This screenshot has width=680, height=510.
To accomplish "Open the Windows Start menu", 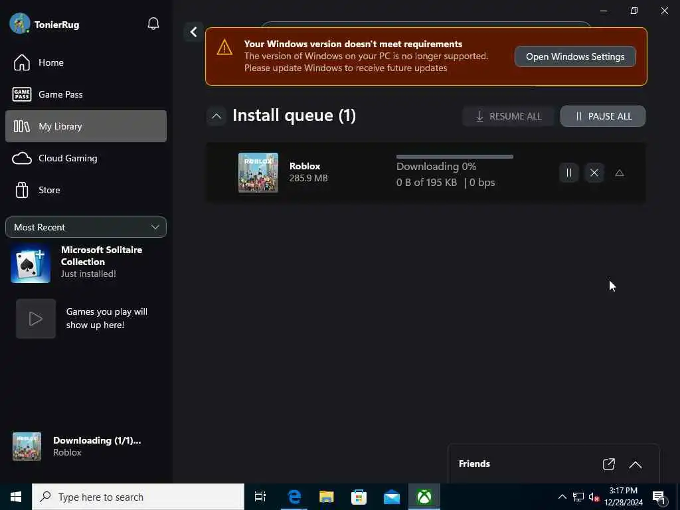I will click(x=16, y=497).
